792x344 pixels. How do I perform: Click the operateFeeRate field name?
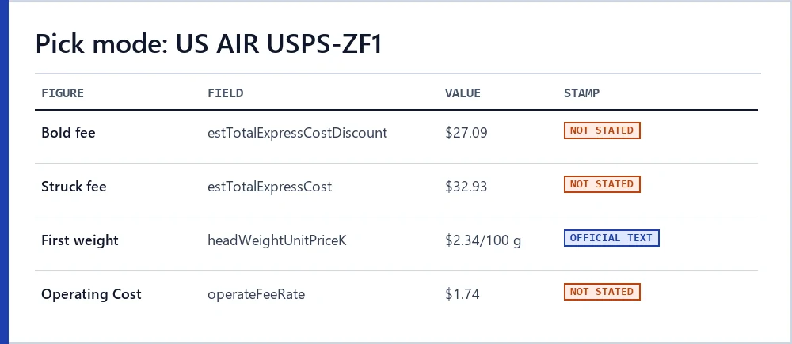(256, 294)
